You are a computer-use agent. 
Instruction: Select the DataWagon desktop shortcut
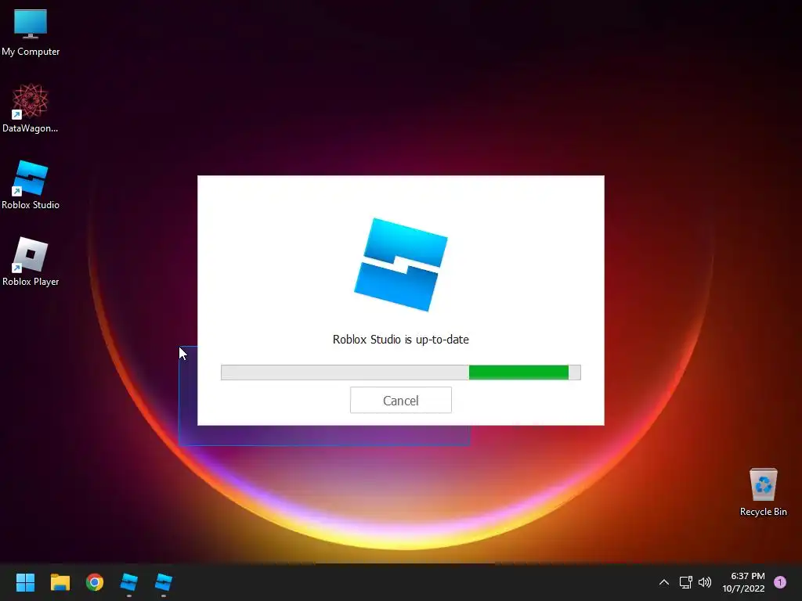[x=31, y=109]
